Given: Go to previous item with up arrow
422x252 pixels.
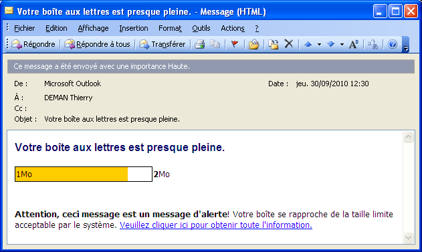Looking at the screenshot, I should point(308,44).
